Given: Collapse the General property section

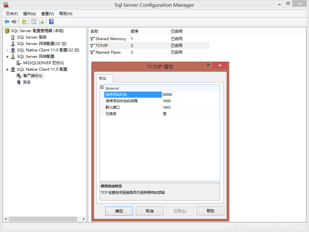Looking at the screenshot, I should [x=102, y=88].
